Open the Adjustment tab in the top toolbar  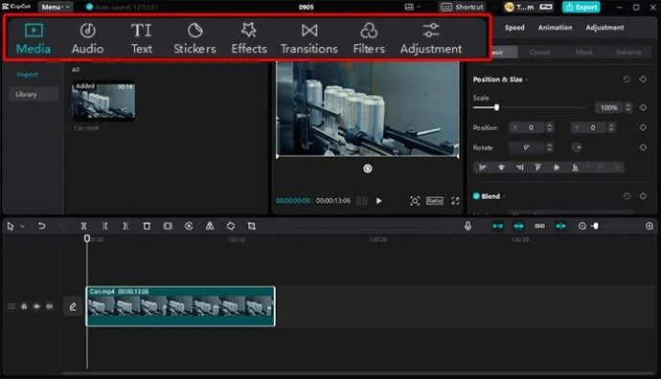click(431, 38)
